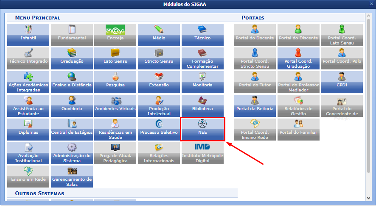Go to Portal da Reitoria
The width and height of the screenshot is (376, 207).
[255, 106]
